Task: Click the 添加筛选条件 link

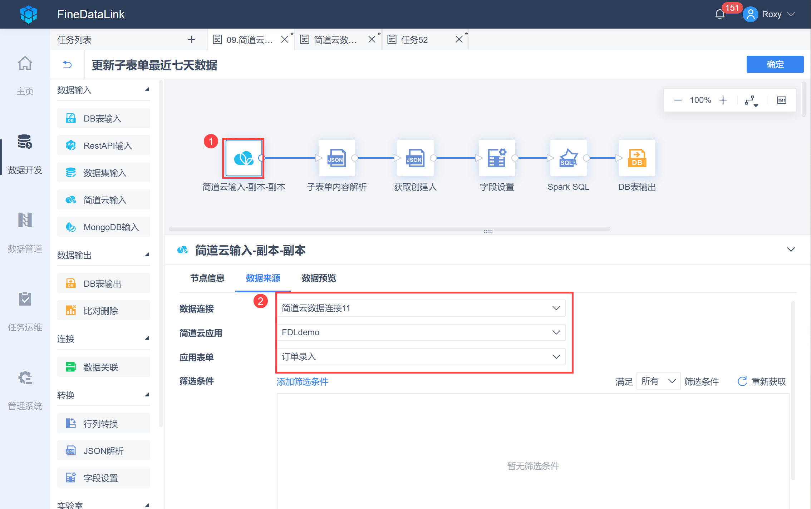Action: 302,382
